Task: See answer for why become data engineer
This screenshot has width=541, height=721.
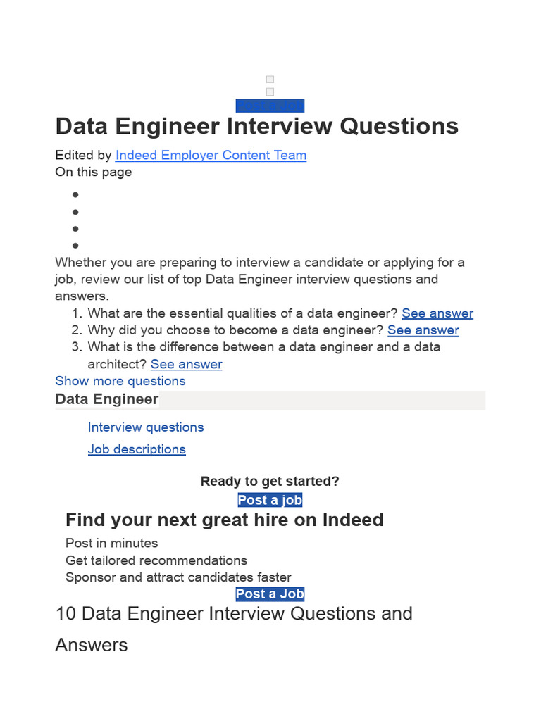Action: (x=423, y=330)
